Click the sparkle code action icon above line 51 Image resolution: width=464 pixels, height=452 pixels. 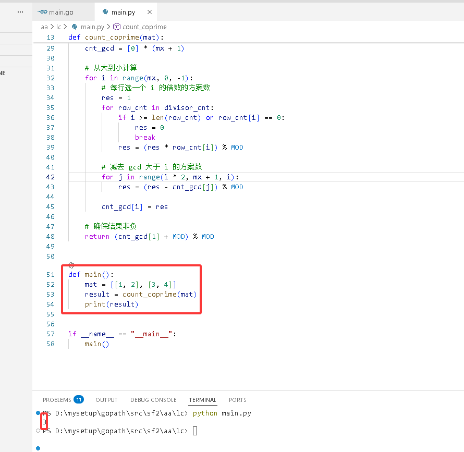pos(71,265)
